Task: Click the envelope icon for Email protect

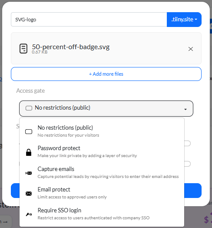Action: tap(29, 194)
